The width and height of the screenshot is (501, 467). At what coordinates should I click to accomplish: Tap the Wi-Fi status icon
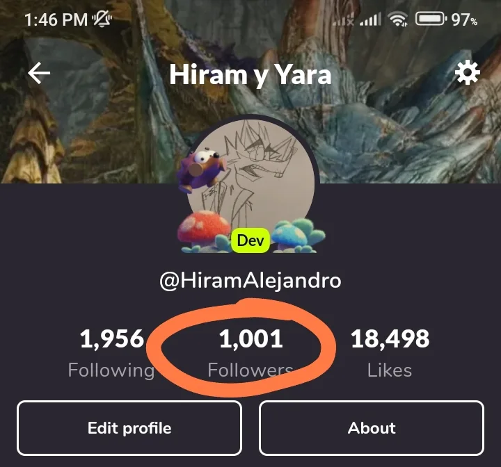[x=398, y=19]
